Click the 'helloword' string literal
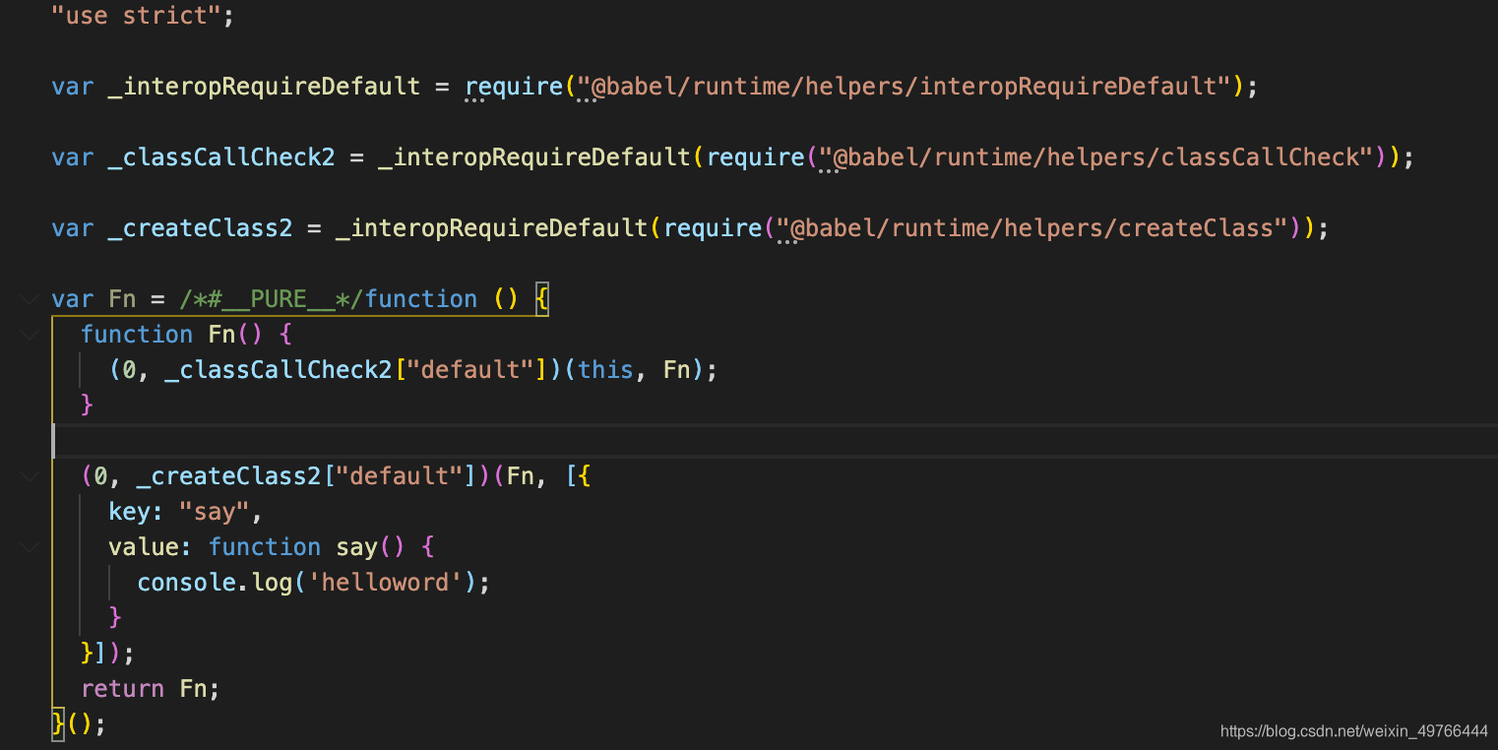The height and width of the screenshot is (750, 1498). 386,583
